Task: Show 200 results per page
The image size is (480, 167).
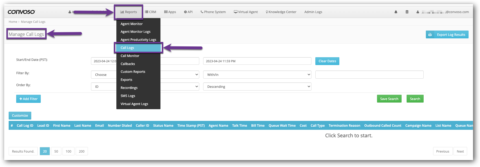Action: tap(82, 151)
